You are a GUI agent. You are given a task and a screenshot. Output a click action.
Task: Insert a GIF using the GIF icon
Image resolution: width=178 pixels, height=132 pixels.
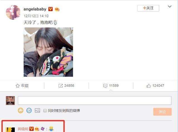coord(29,110)
